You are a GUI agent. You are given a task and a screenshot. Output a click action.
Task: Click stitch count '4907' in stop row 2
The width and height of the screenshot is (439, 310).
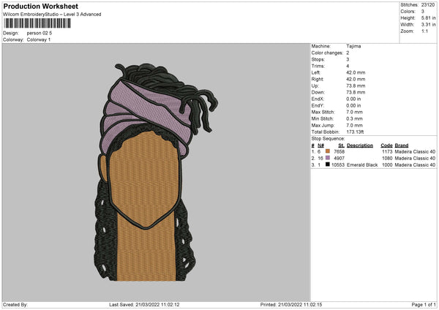point(339,159)
